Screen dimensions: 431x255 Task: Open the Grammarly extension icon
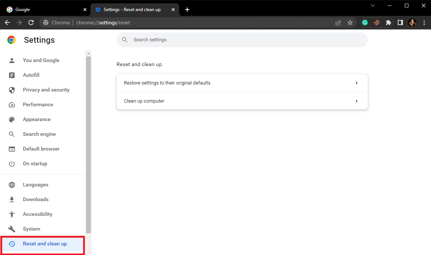coord(365,23)
